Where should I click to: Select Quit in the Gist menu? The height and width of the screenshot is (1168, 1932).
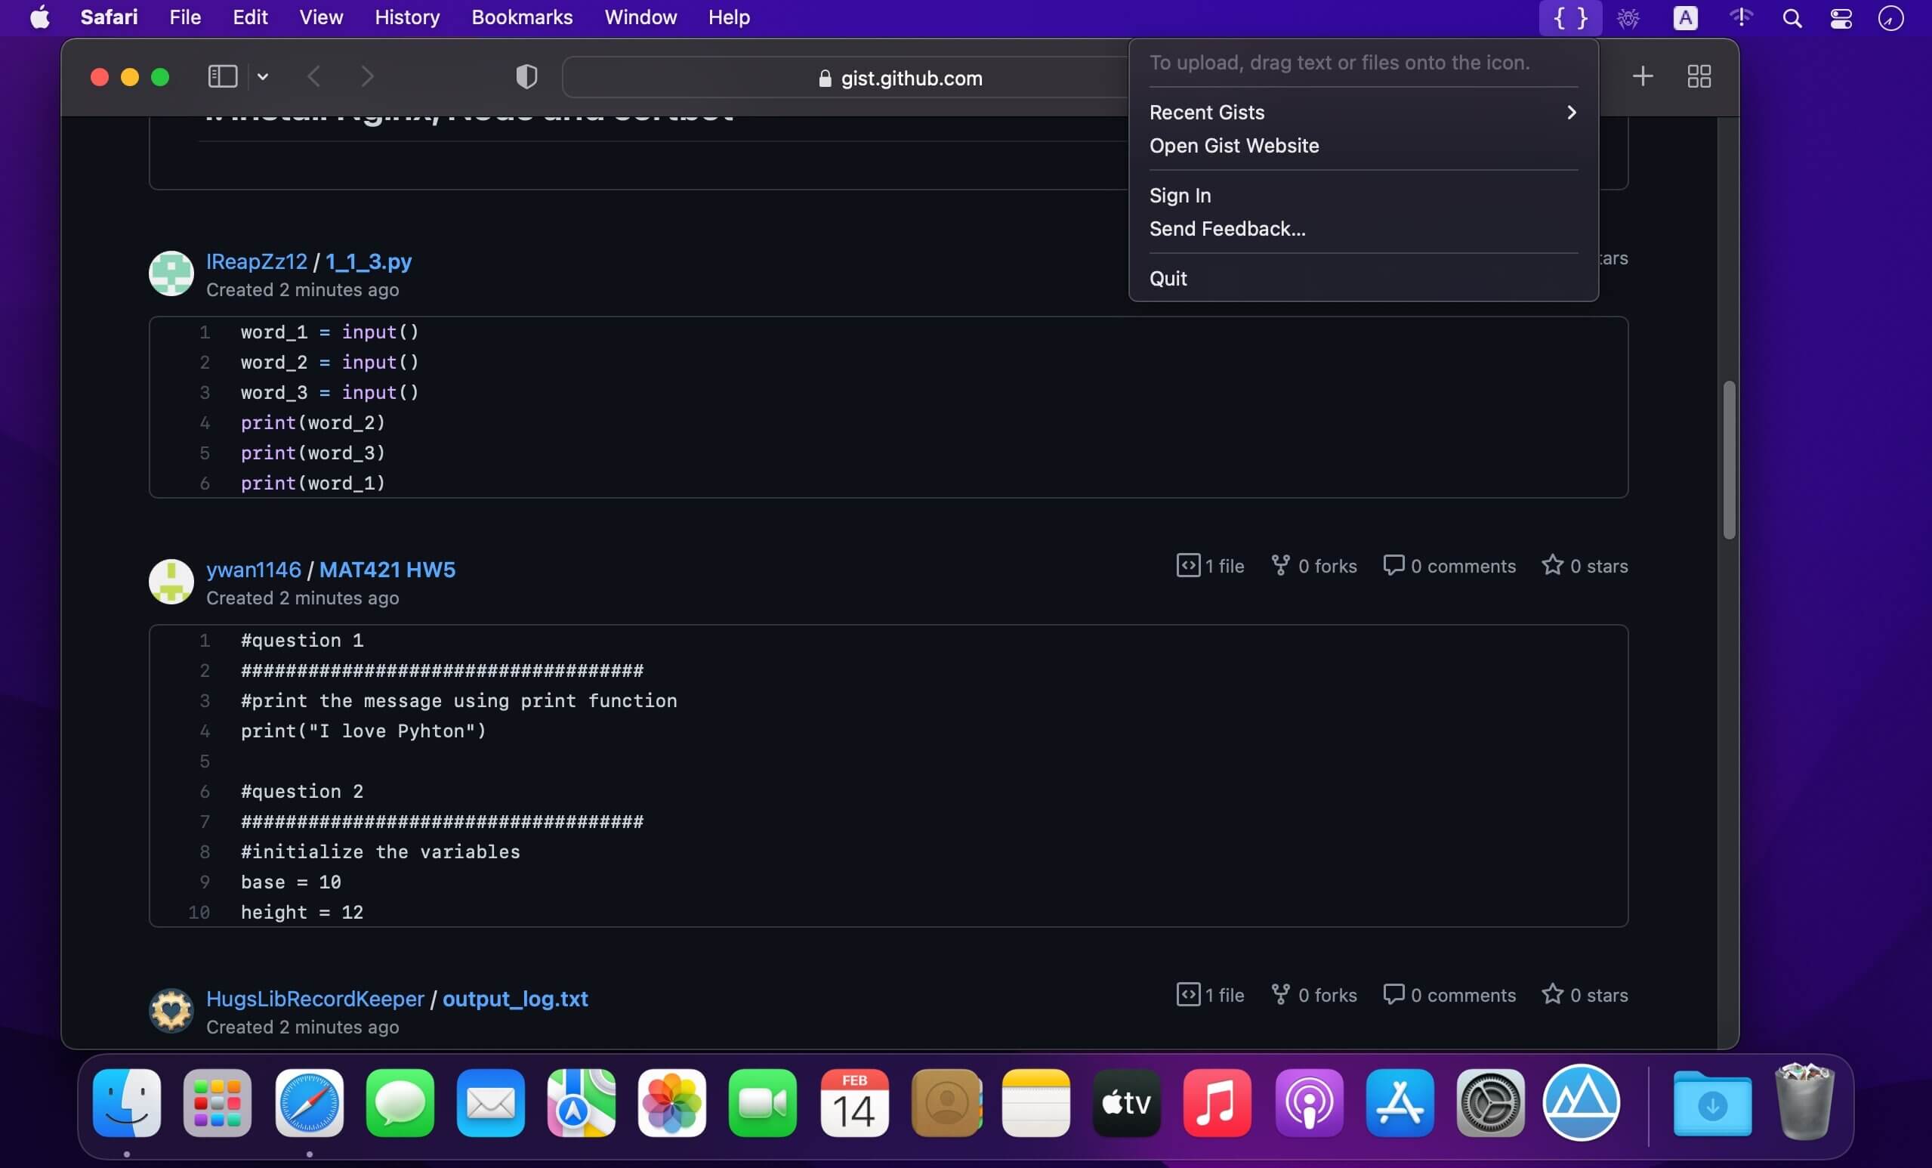(1363, 279)
